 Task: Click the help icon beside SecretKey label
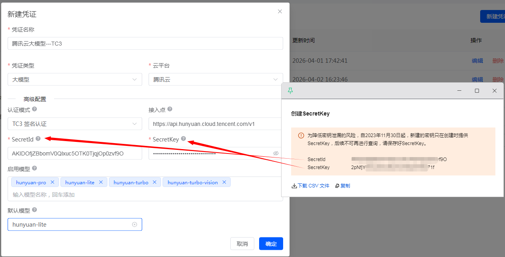[183, 139]
